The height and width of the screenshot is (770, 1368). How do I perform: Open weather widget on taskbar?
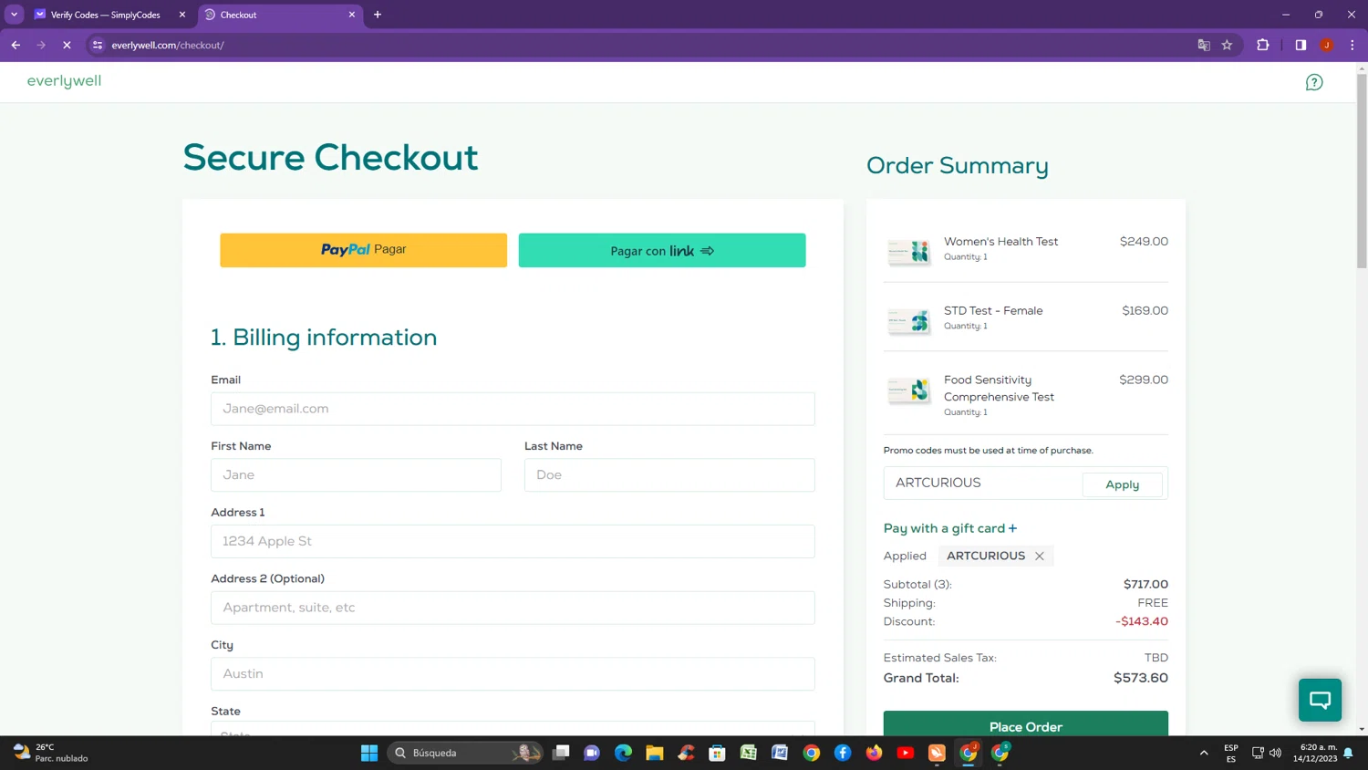(x=50, y=753)
